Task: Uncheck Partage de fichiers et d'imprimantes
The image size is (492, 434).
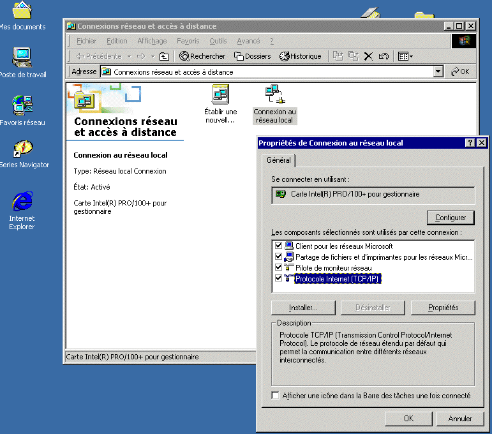Action: tap(278, 257)
